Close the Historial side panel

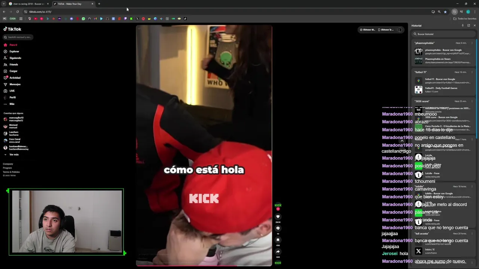(475, 25)
